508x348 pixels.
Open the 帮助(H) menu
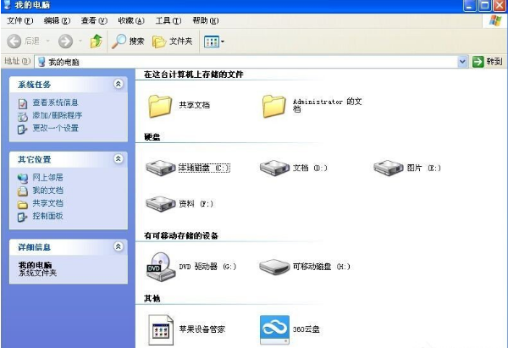click(206, 20)
